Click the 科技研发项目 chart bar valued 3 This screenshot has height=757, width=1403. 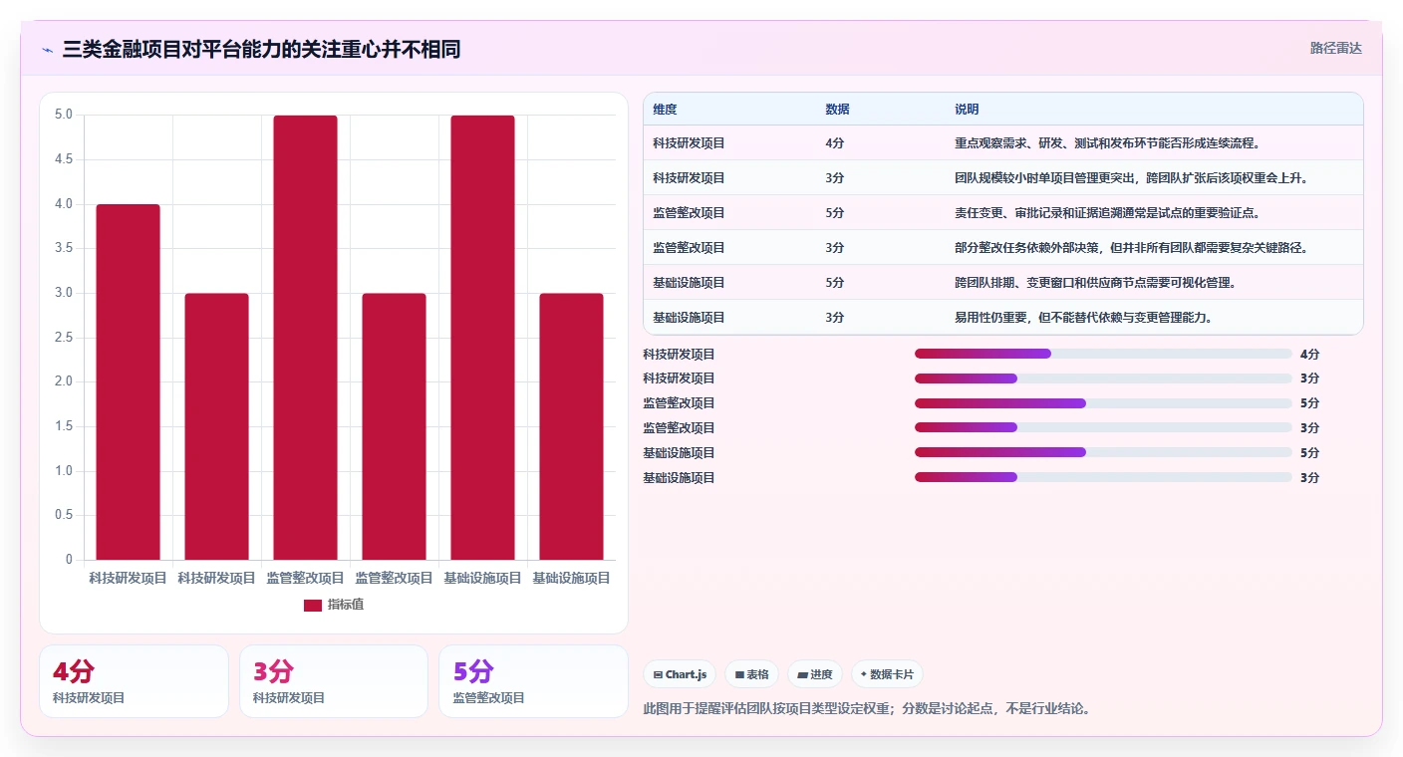click(x=217, y=426)
